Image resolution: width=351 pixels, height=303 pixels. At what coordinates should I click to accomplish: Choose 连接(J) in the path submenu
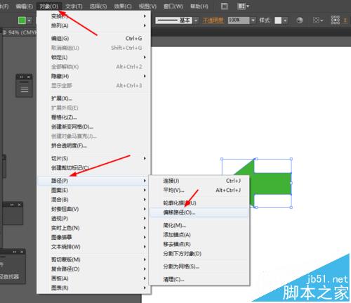[x=199, y=181]
